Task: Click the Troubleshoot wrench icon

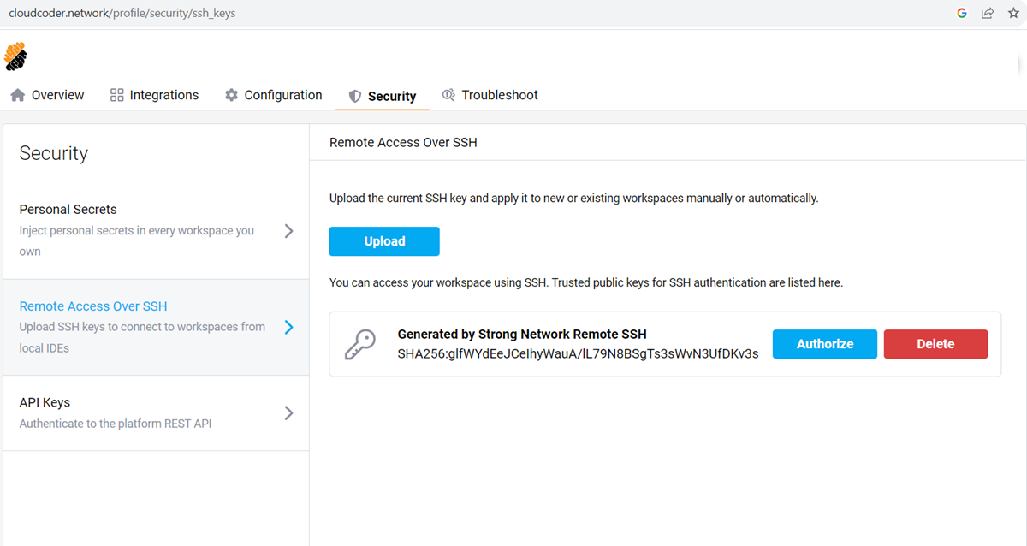Action: 448,94
